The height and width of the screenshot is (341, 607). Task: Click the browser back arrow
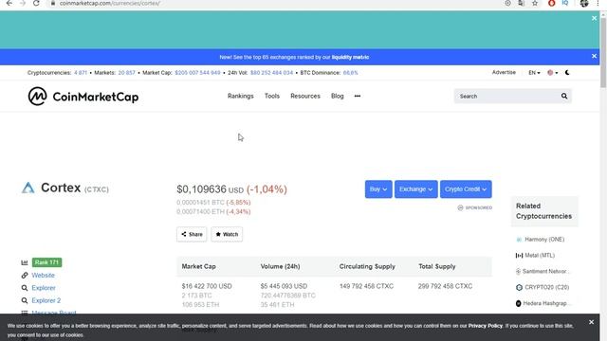[9, 3]
